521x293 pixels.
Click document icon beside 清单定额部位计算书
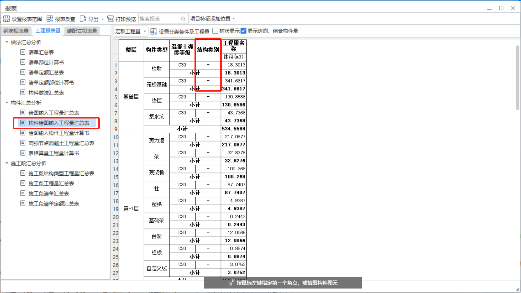[23, 82]
